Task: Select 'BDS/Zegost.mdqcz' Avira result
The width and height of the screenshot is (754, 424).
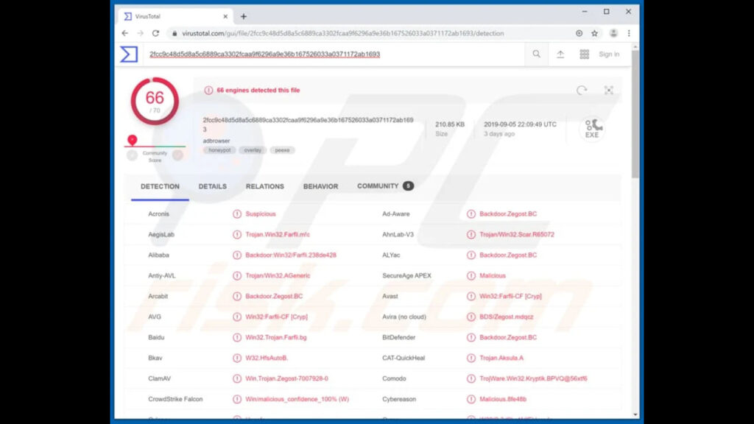Action: (507, 317)
